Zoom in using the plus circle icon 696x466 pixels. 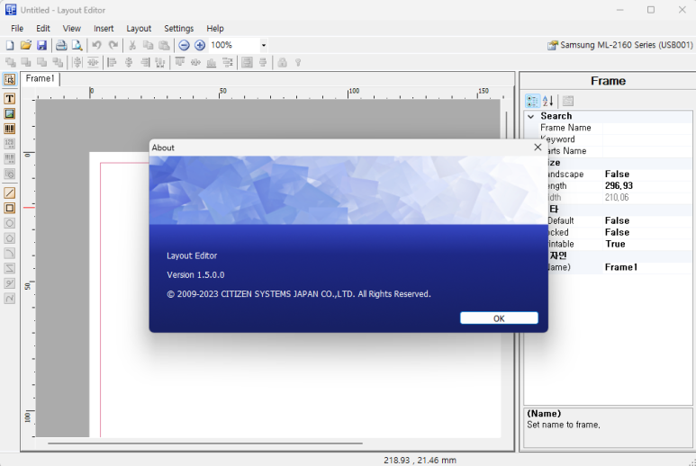pos(200,45)
